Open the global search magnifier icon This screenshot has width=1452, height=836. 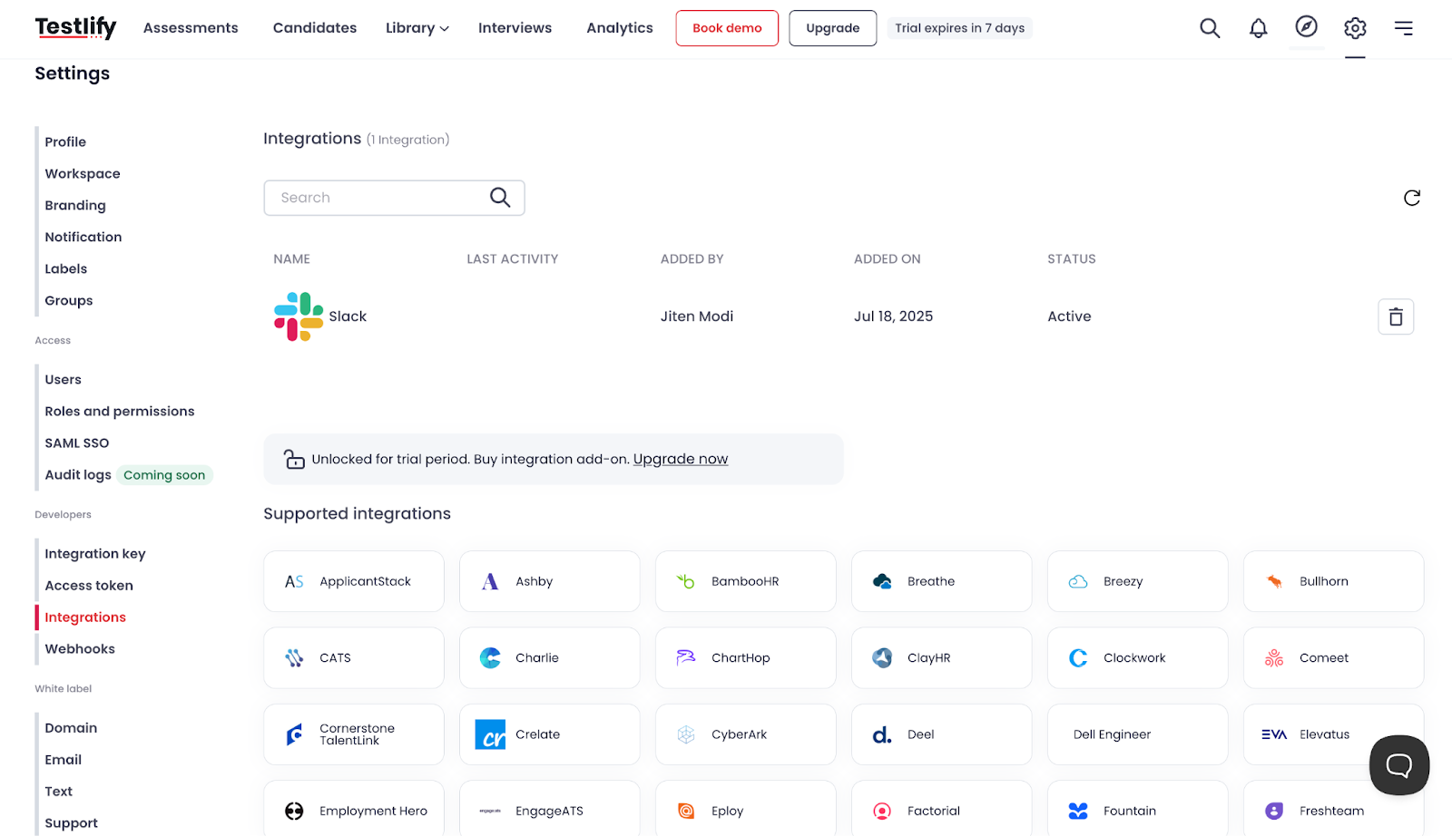coord(1210,28)
